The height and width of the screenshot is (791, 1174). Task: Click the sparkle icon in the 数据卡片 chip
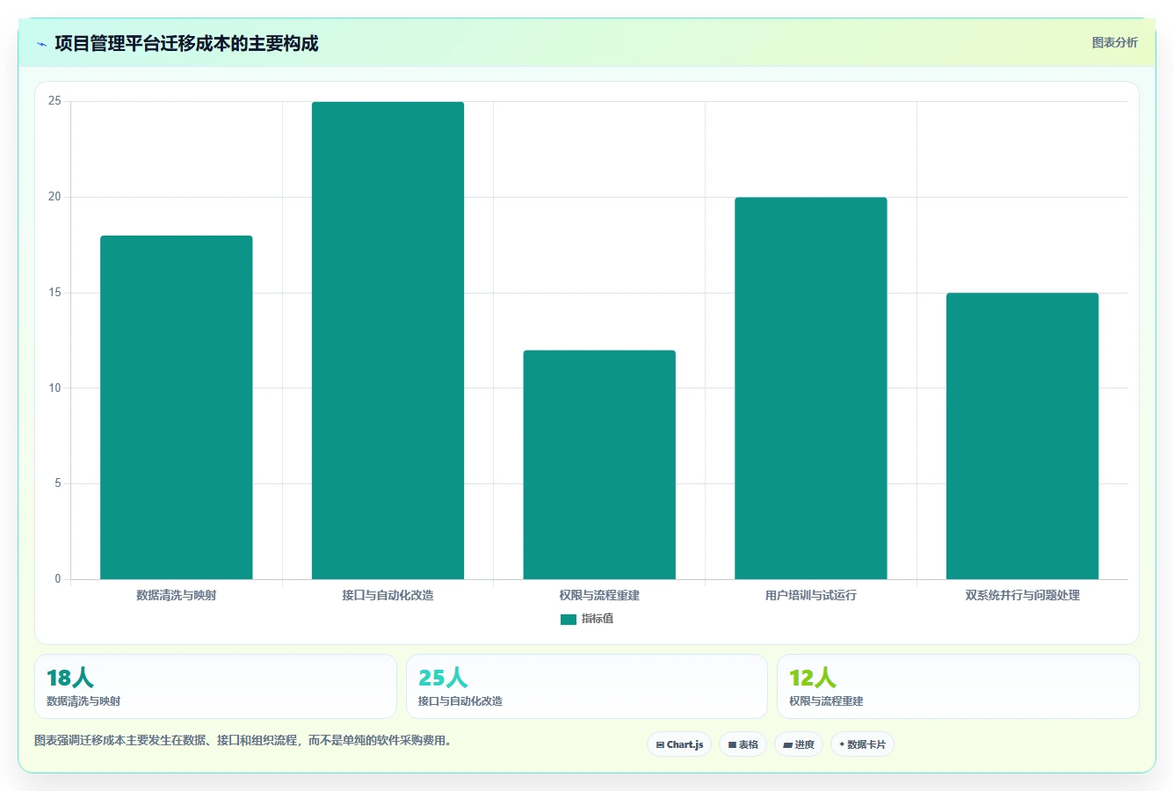pos(842,744)
